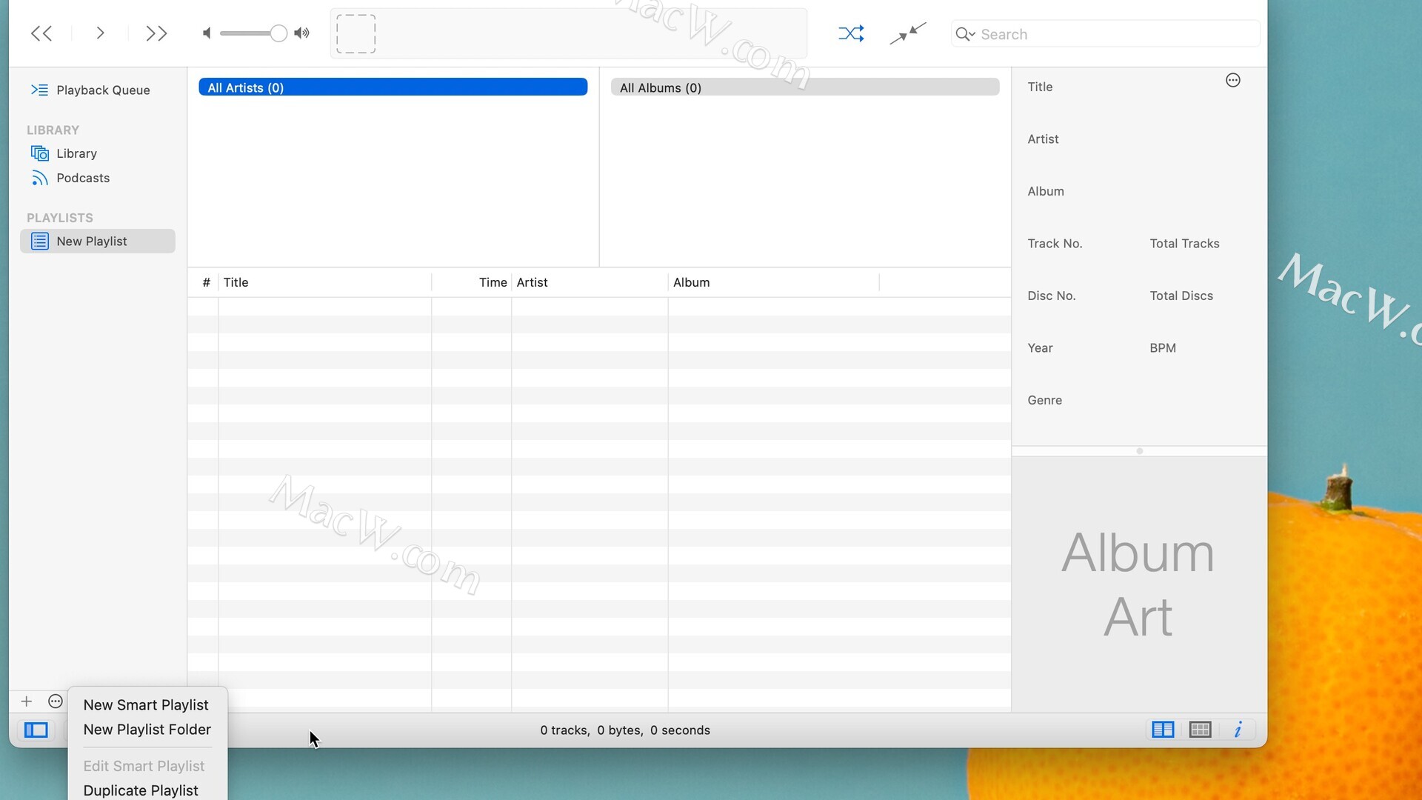The height and width of the screenshot is (800, 1422).
Task: Sort by Title column header
Action: click(324, 282)
